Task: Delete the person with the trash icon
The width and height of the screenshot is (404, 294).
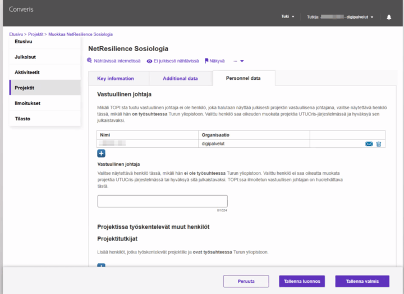Action: click(x=379, y=144)
